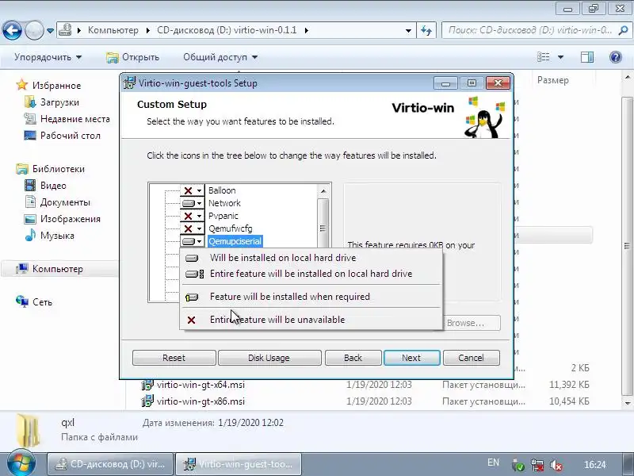Image resolution: width=634 pixels, height=476 pixels.
Task: Select Qemupciserial in the feature tree
Action: pos(235,242)
